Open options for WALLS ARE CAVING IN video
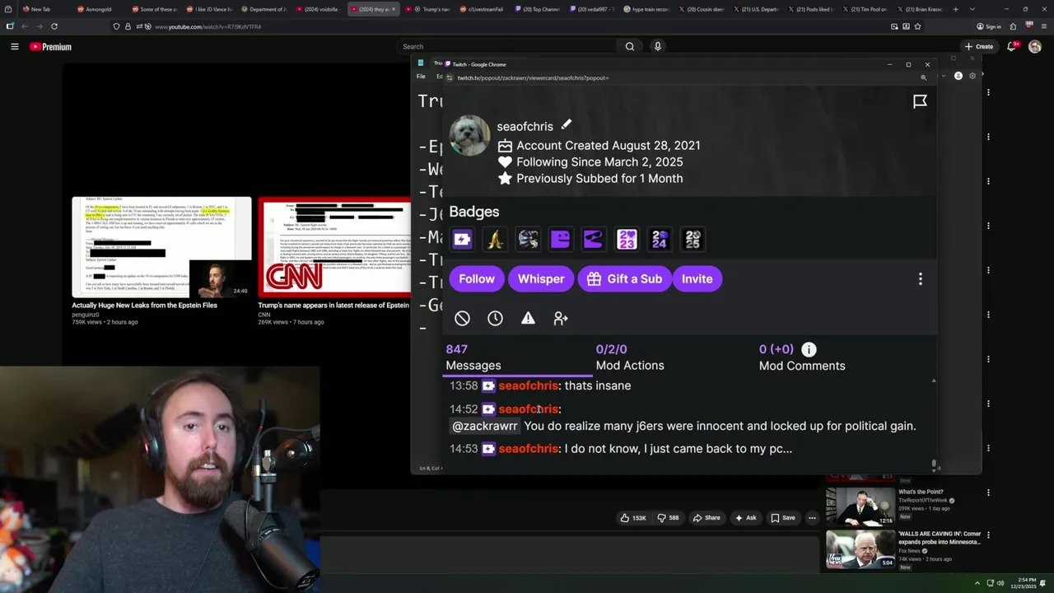This screenshot has height=593, width=1054. click(988, 535)
